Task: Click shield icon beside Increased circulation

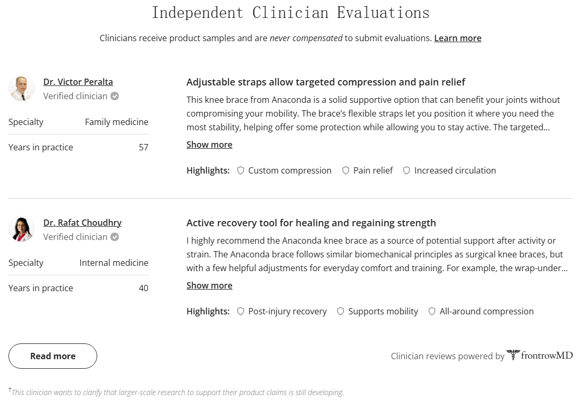Action: [407, 170]
